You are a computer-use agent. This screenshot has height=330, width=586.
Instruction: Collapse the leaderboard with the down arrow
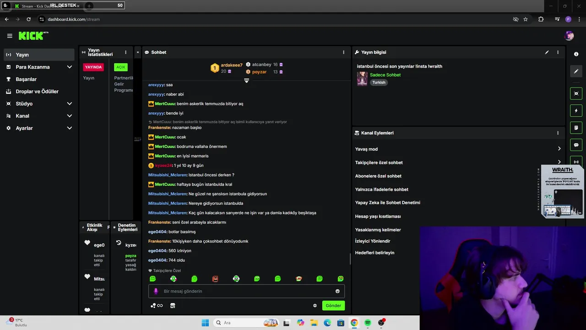click(x=246, y=81)
